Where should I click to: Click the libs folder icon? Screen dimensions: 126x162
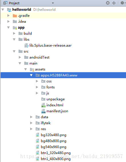(x=21, y=40)
